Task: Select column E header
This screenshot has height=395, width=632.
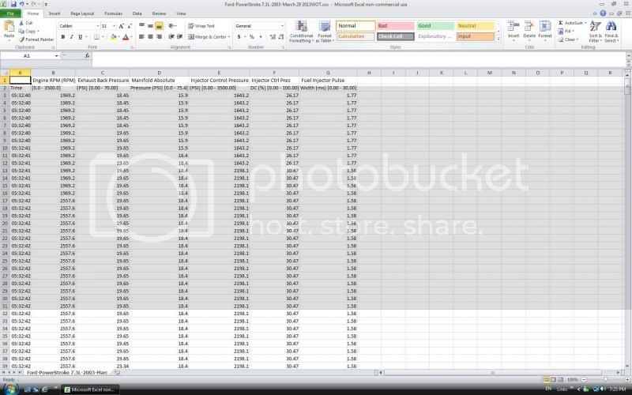Action: tap(219, 73)
